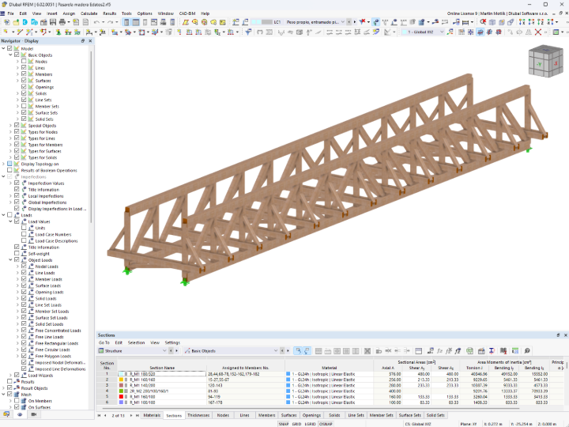Click the Open file folder icon
This screenshot has height=427, width=569.
click(x=16, y=22)
